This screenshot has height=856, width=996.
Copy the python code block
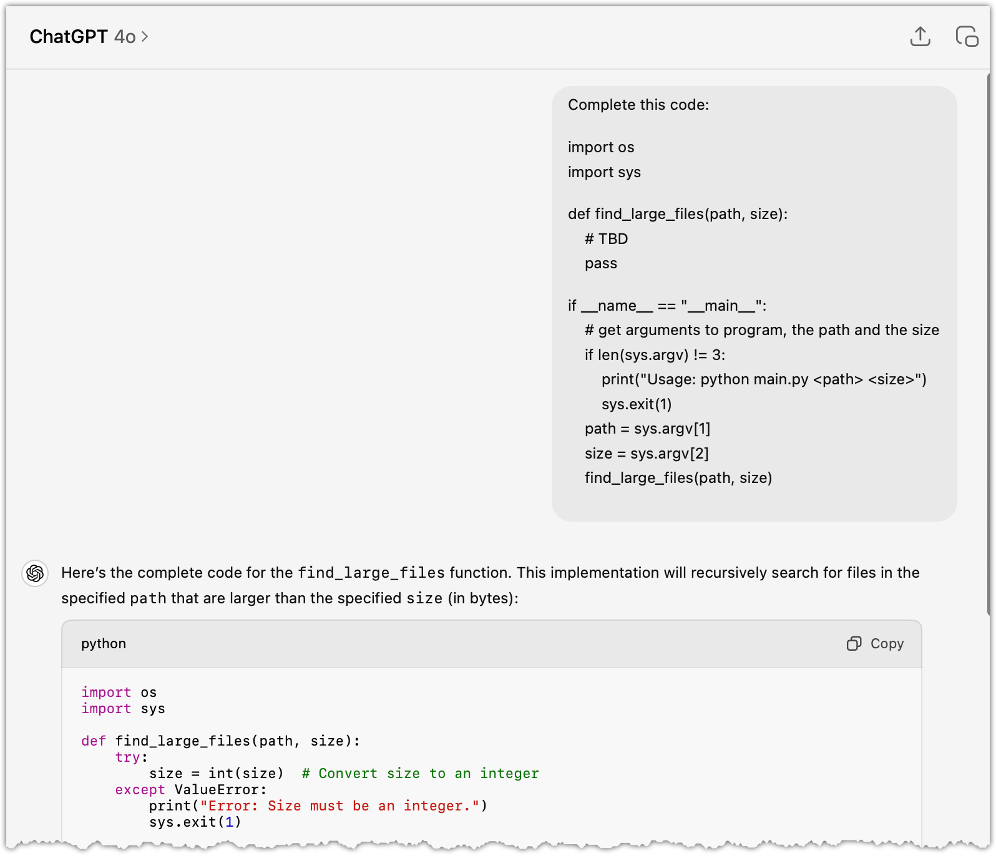[875, 643]
